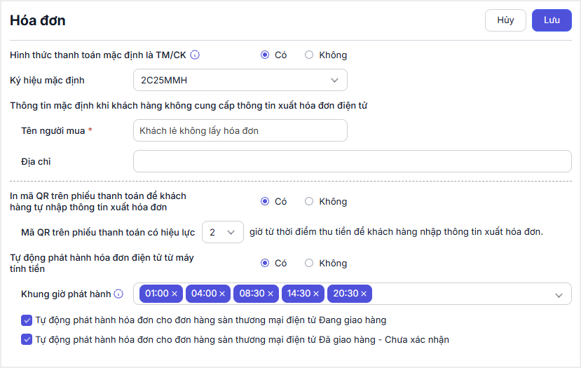Click the Tên người mua input field
This screenshot has width=581, height=368.
point(240,130)
